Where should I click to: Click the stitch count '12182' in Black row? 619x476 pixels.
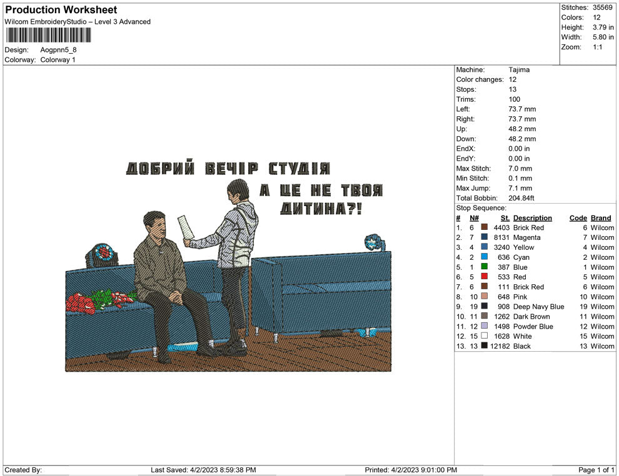coord(500,346)
